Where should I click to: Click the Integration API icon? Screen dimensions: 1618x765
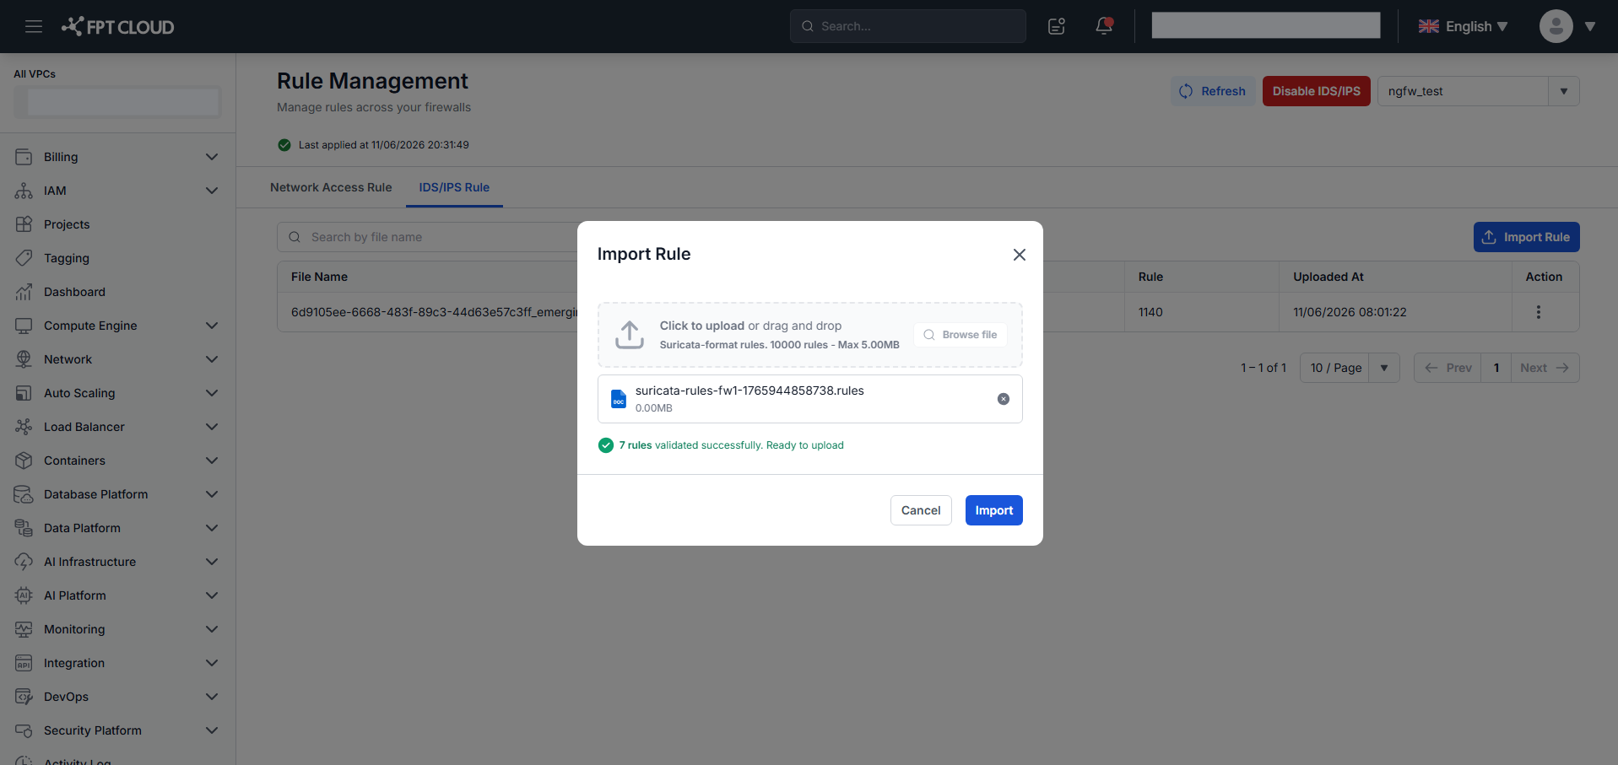(x=24, y=663)
